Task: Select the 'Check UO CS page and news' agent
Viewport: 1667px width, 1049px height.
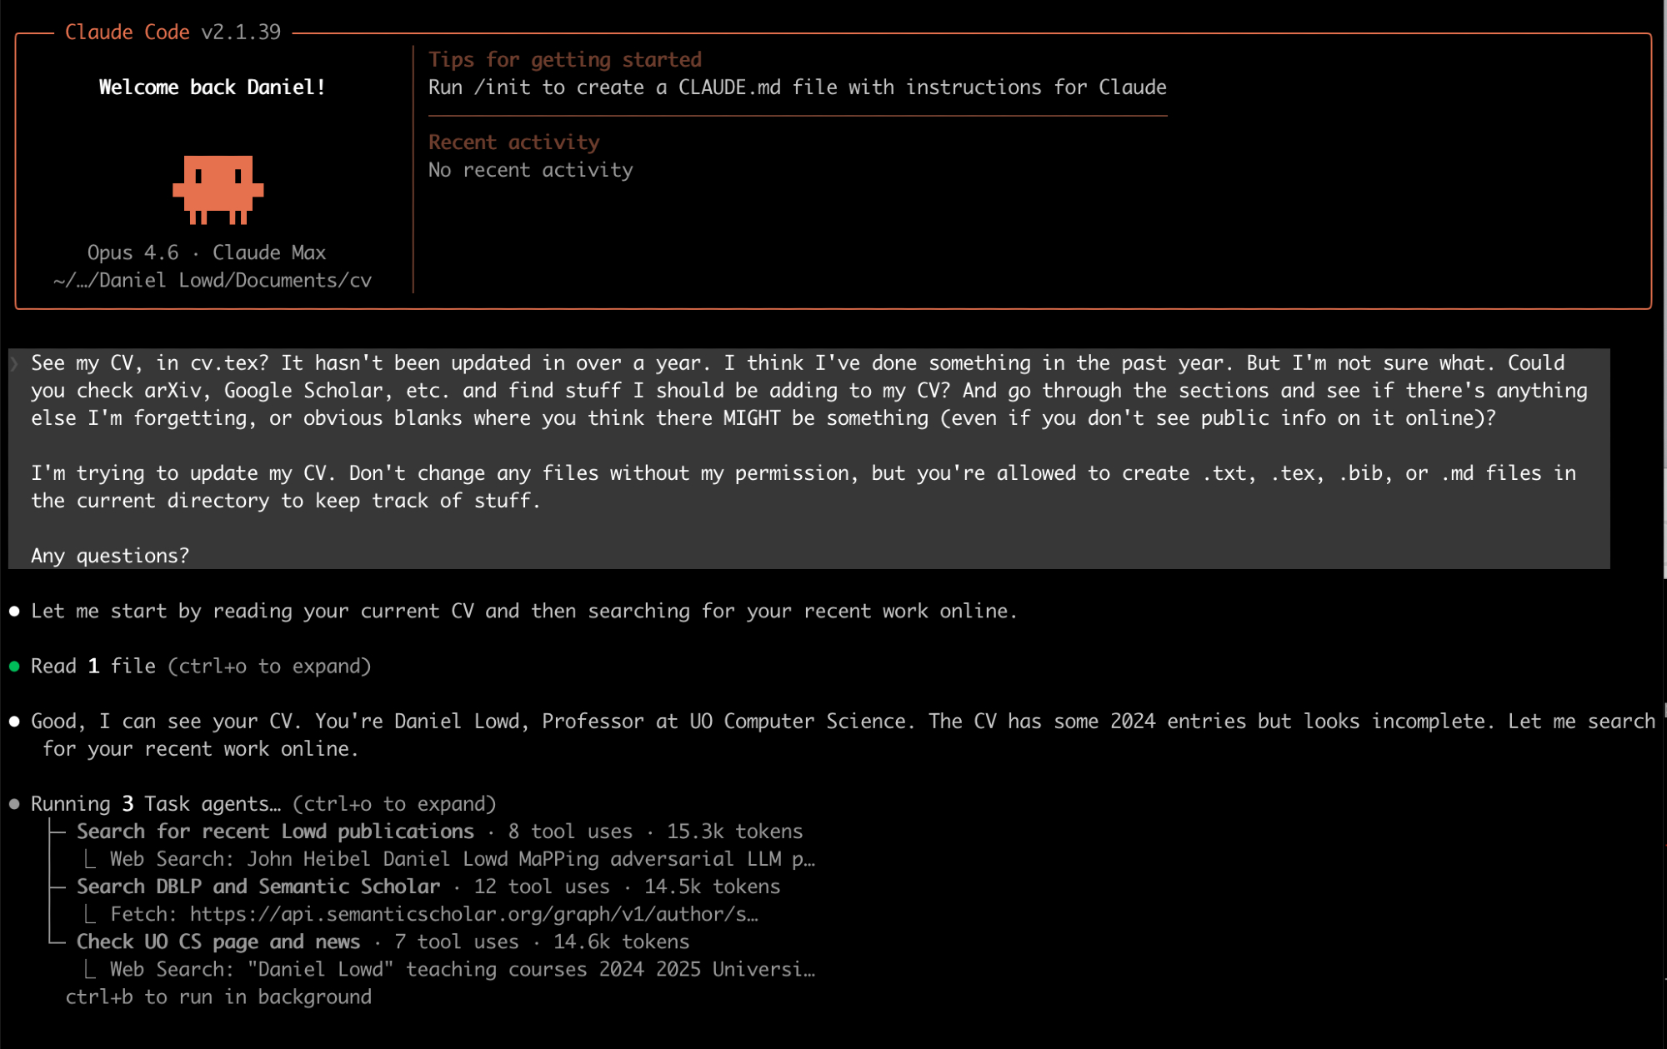Action: [218, 942]
